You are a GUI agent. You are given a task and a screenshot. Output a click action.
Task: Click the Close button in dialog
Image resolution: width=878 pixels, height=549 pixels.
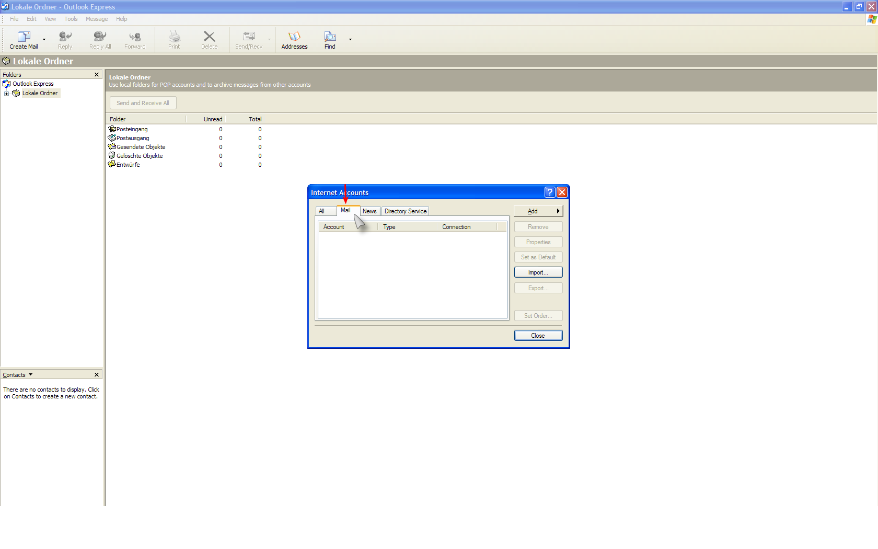click(x=538, y=336)
